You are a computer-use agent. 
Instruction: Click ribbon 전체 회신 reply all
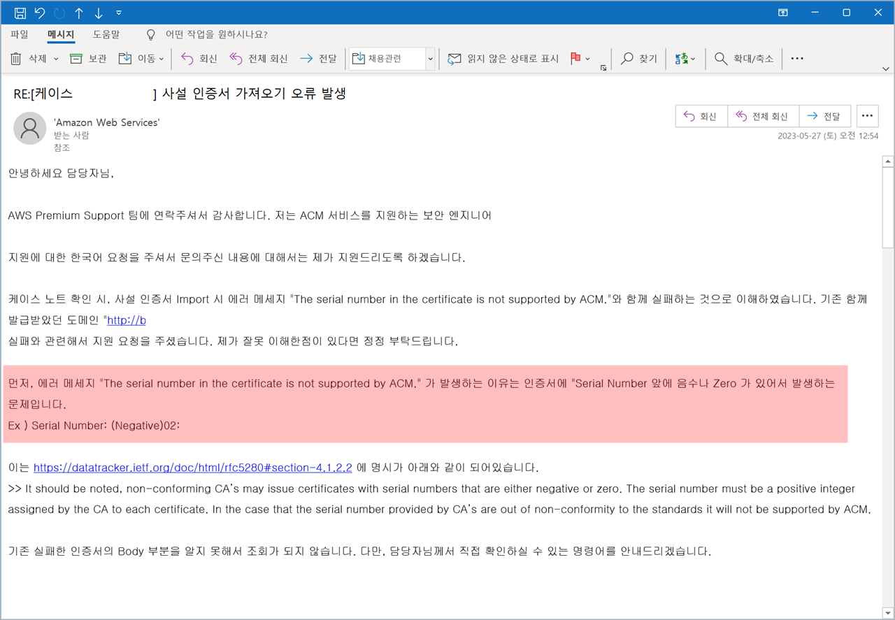tap(259, 59)
